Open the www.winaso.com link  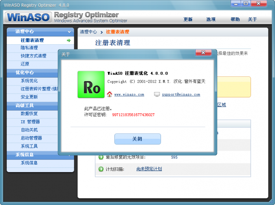(129, 94)
